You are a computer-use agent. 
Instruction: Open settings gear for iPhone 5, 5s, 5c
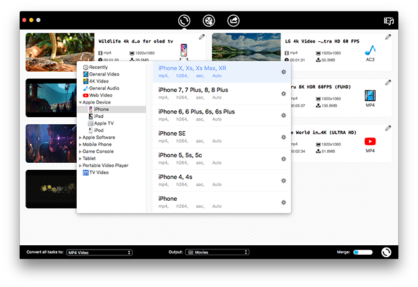(284, 159)
